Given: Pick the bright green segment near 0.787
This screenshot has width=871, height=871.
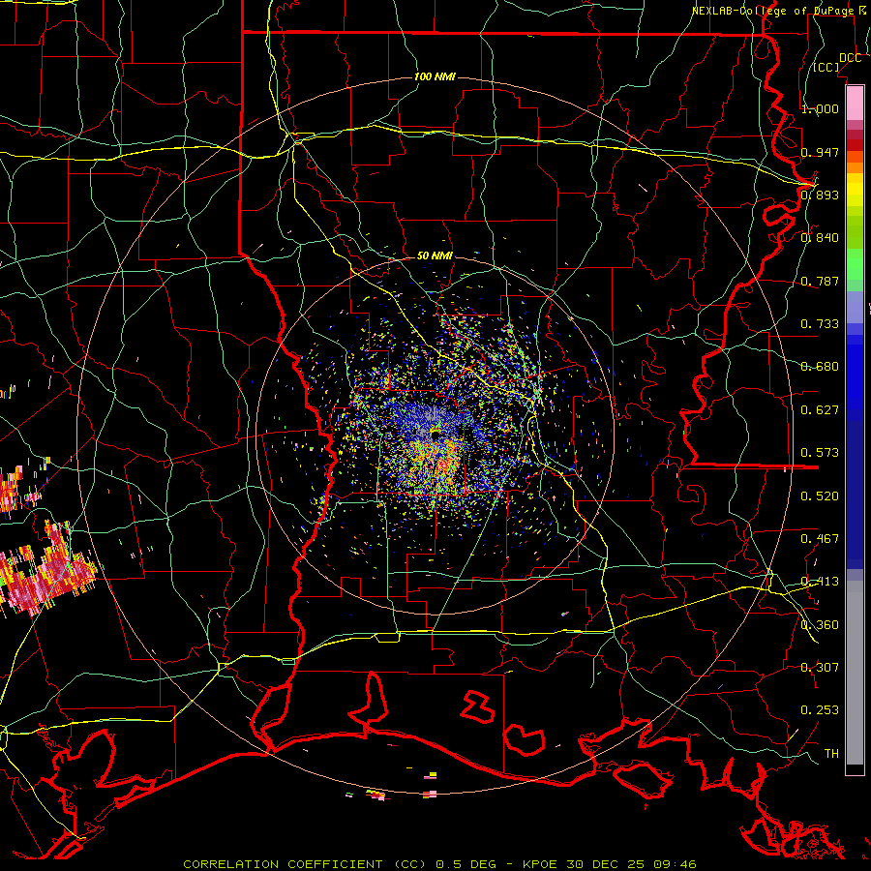Looking at the screenshot, I should pos(855,264).
